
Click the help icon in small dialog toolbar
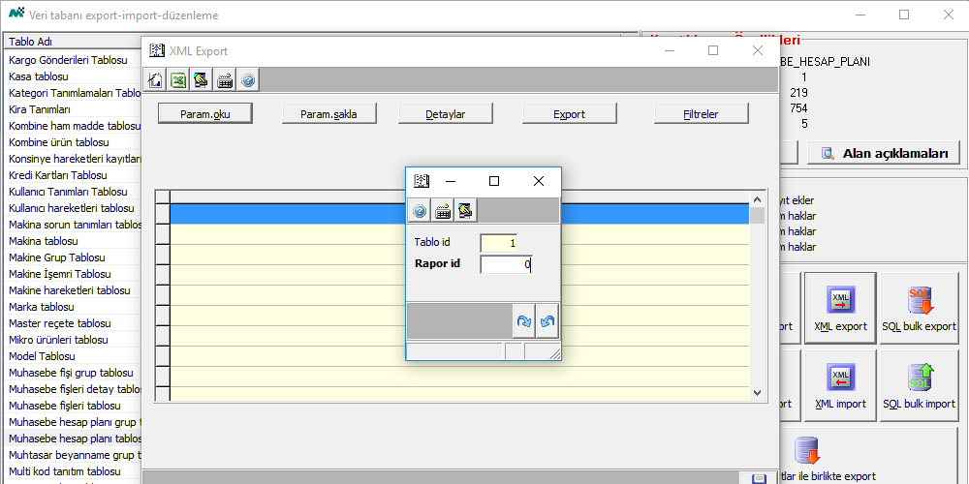click(x=420, y=211)
